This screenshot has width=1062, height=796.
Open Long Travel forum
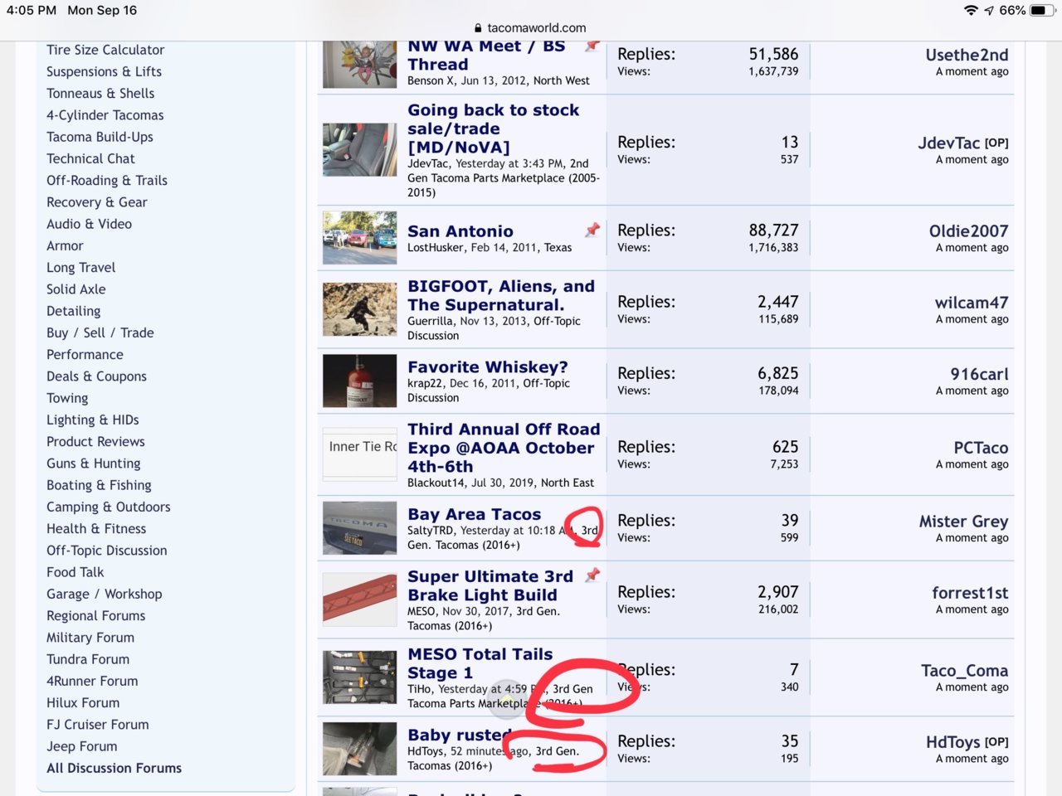(x=80, y=267)
